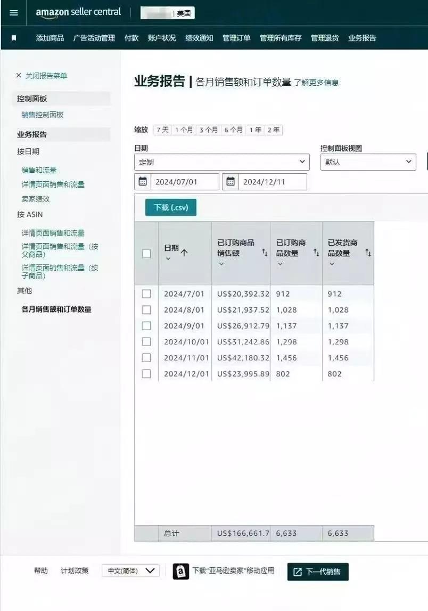Expand the chevron under 日期 column header
This screenshot has height=611, width=428.
point(168,259)
